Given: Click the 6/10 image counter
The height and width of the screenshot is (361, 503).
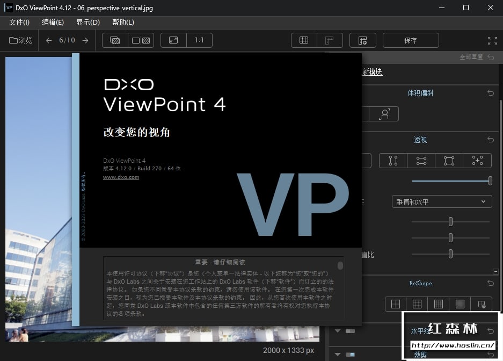Looking at the screenshot, I should 67,40.
